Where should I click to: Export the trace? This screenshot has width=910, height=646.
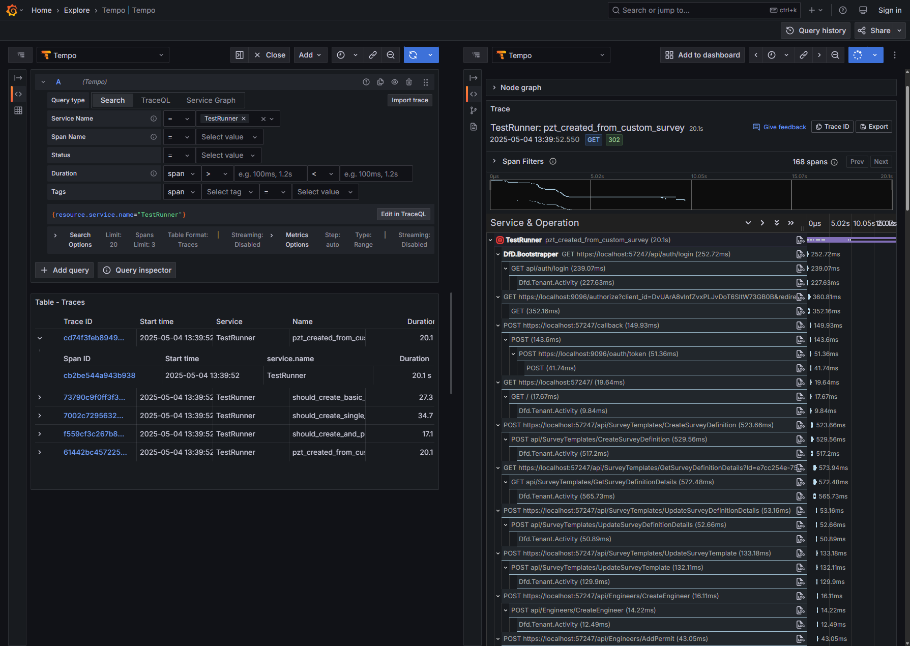pos(874,127)
